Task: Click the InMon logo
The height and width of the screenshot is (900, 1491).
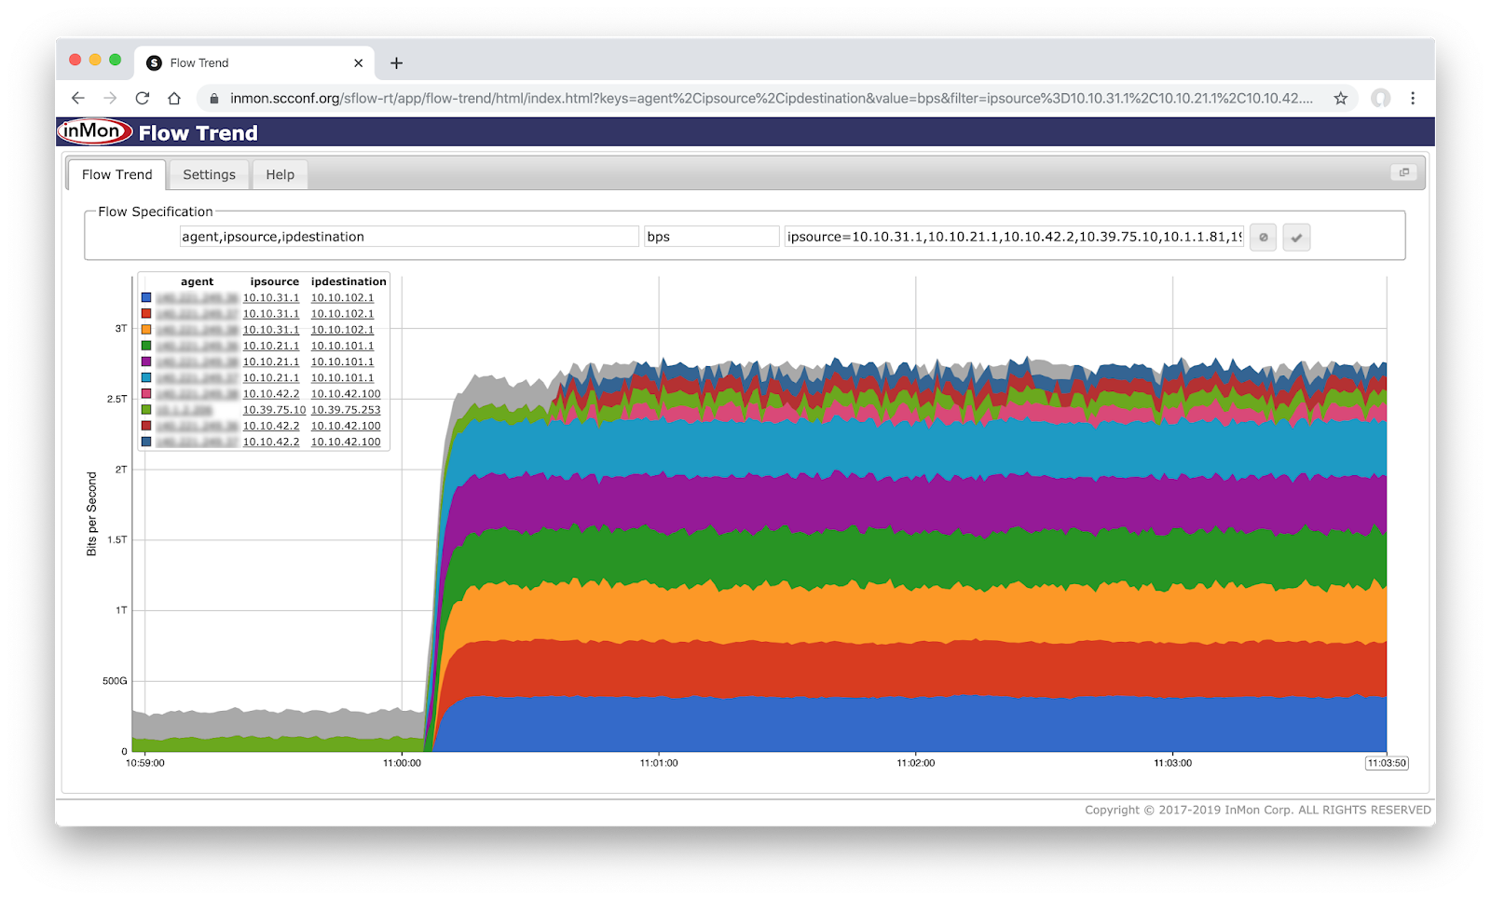Action: [x=95, y=131]
